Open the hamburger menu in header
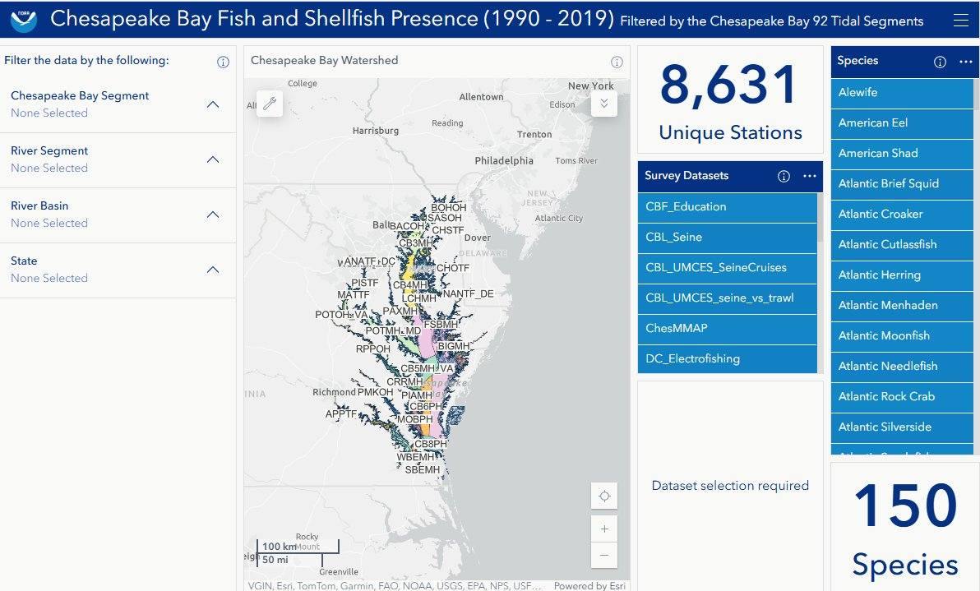Screen dimensions: 980x591 pos(960,20)
